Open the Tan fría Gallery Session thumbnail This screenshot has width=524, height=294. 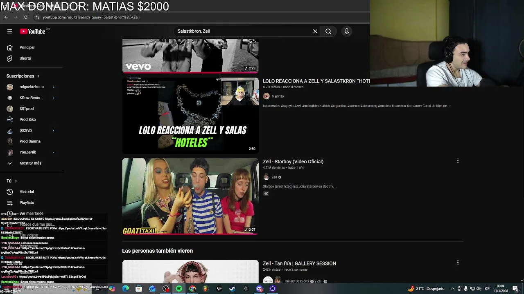(x=190, y=272)
